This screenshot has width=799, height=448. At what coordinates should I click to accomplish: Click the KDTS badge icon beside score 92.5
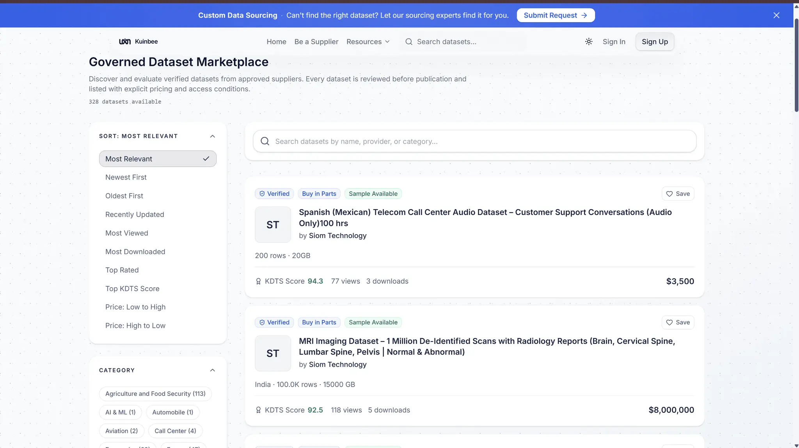point(258,410)
